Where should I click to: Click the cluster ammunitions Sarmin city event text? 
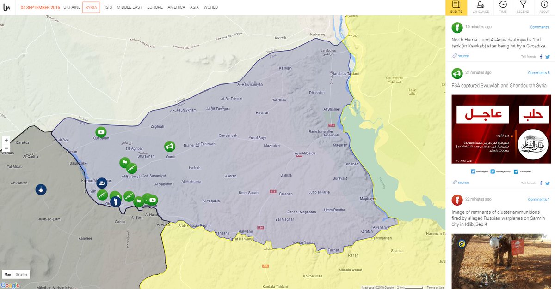499,218
